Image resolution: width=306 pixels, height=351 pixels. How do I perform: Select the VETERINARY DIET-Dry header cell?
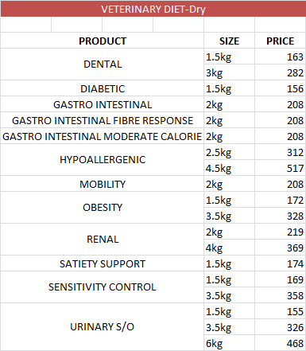153,9
